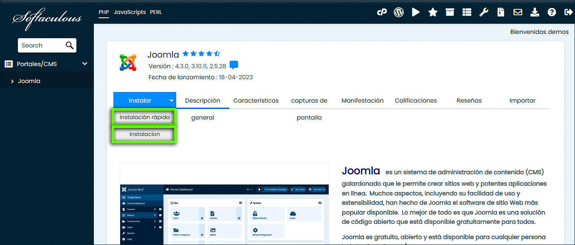
Task: Click the Softaculous logo
Action: point(47,17)
